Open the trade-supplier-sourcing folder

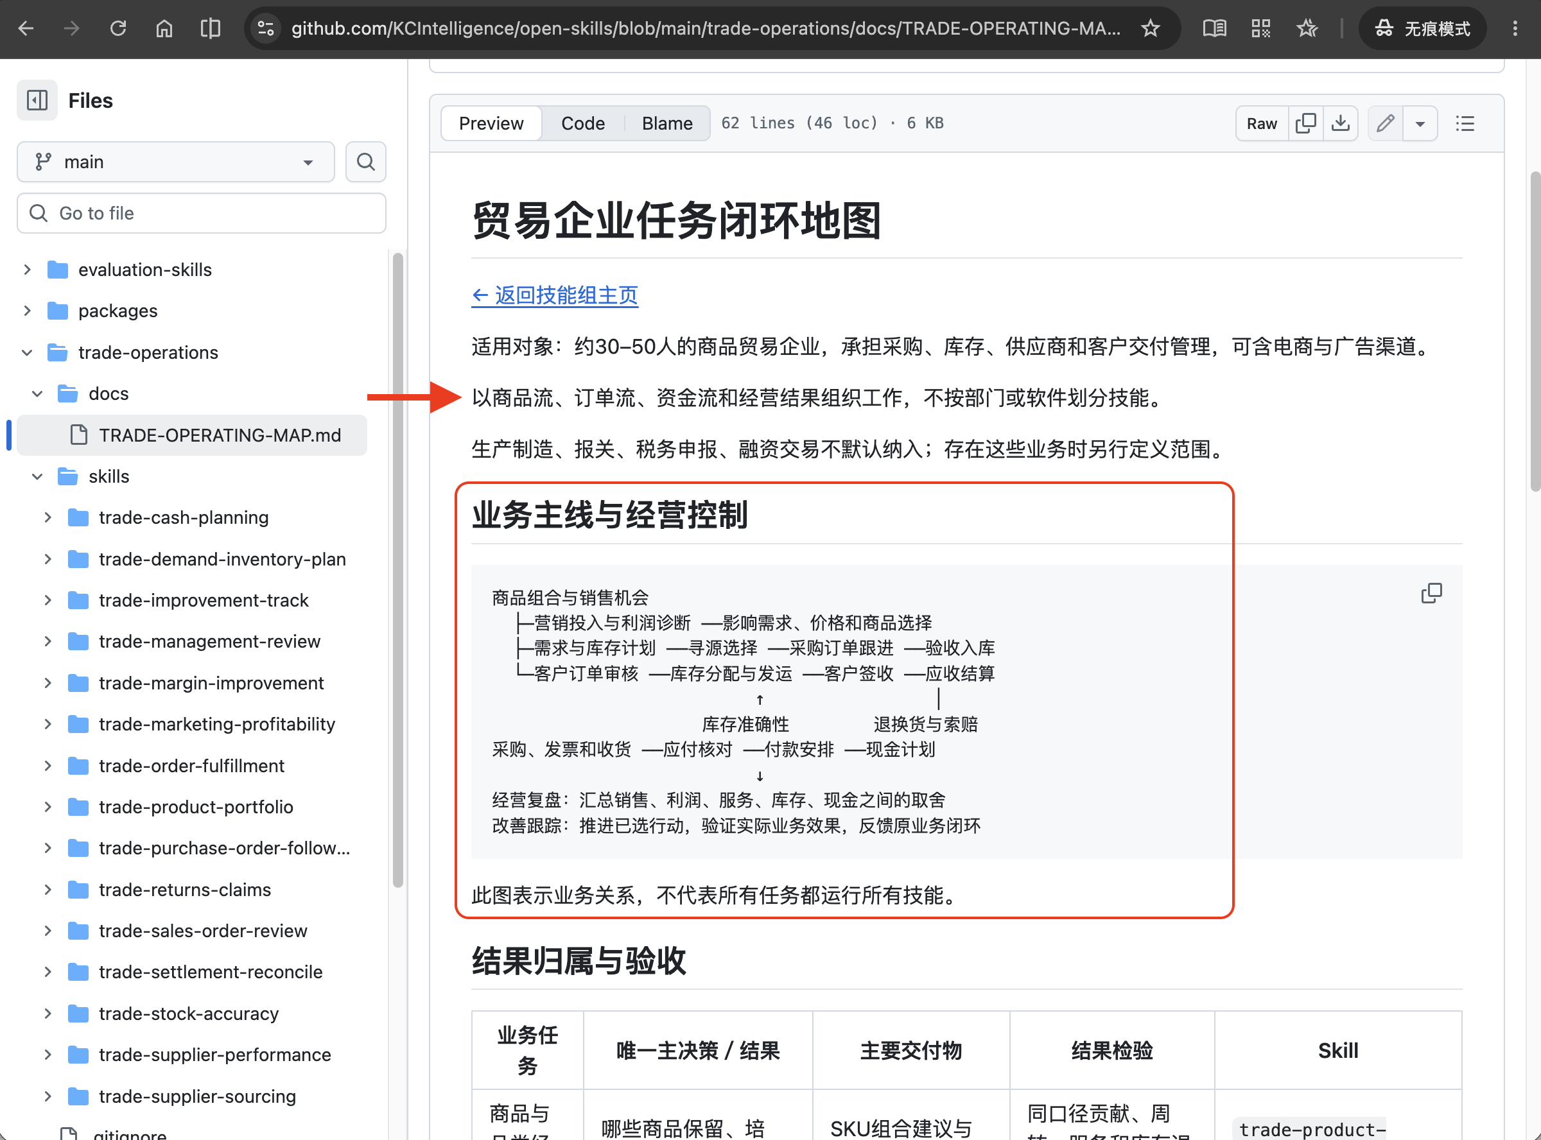pyautogui.click(x=197, y=1096)
